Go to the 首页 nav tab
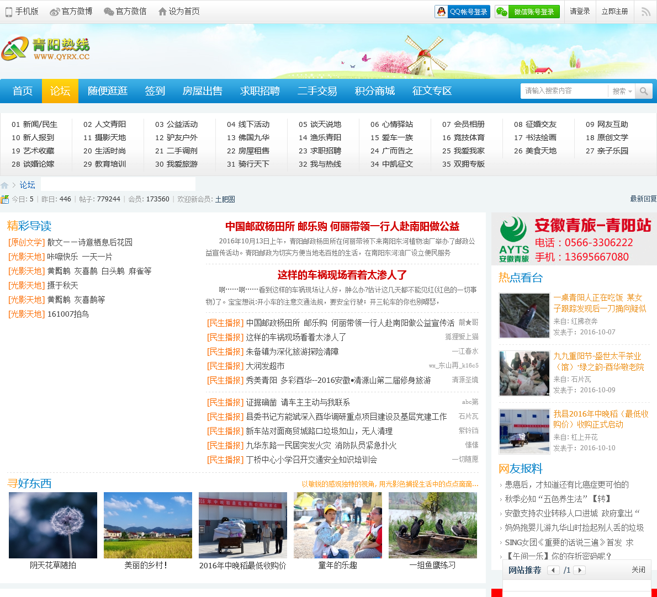This screenshot has width=657, height=597. 22,91
